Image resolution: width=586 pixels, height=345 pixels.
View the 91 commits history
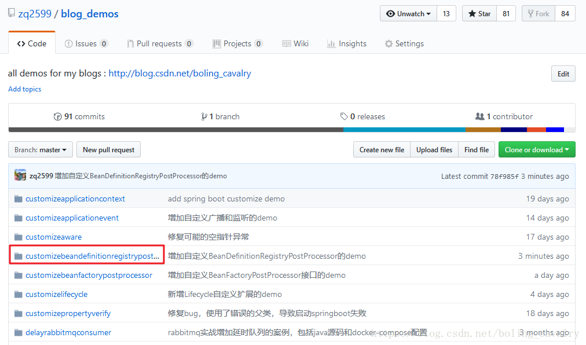coord(79,116)
